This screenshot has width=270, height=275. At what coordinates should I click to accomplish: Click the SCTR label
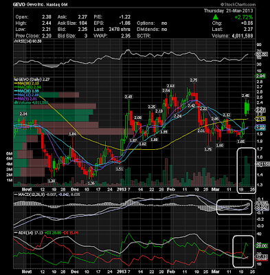point(144,36)
